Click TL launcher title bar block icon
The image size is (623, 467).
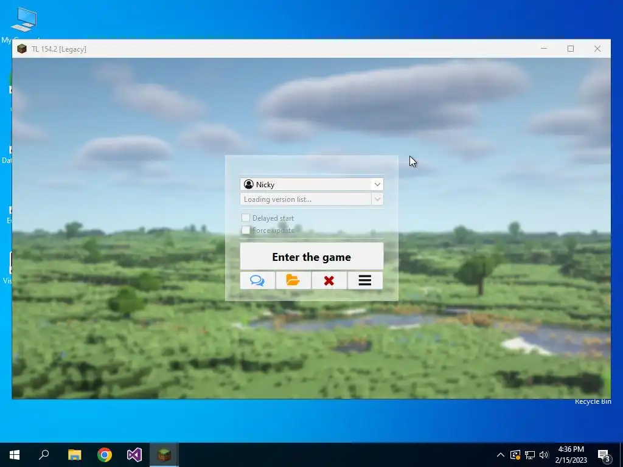(x=22, y=49)
